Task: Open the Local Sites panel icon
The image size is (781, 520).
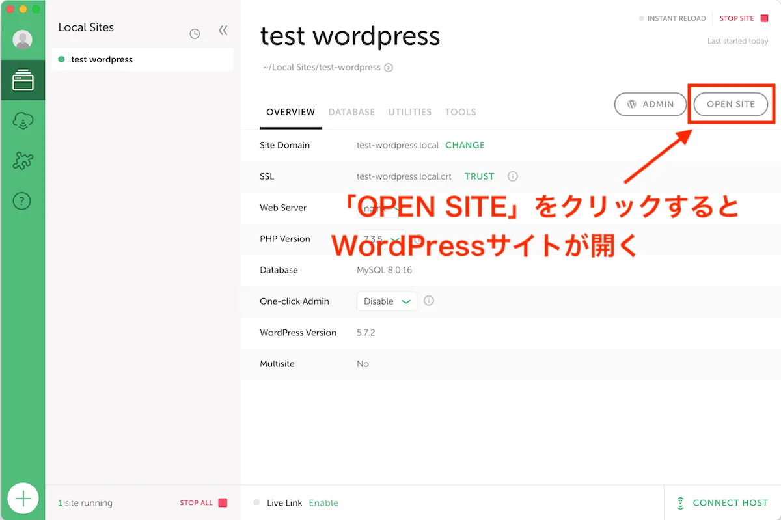Action: (23, 79)
